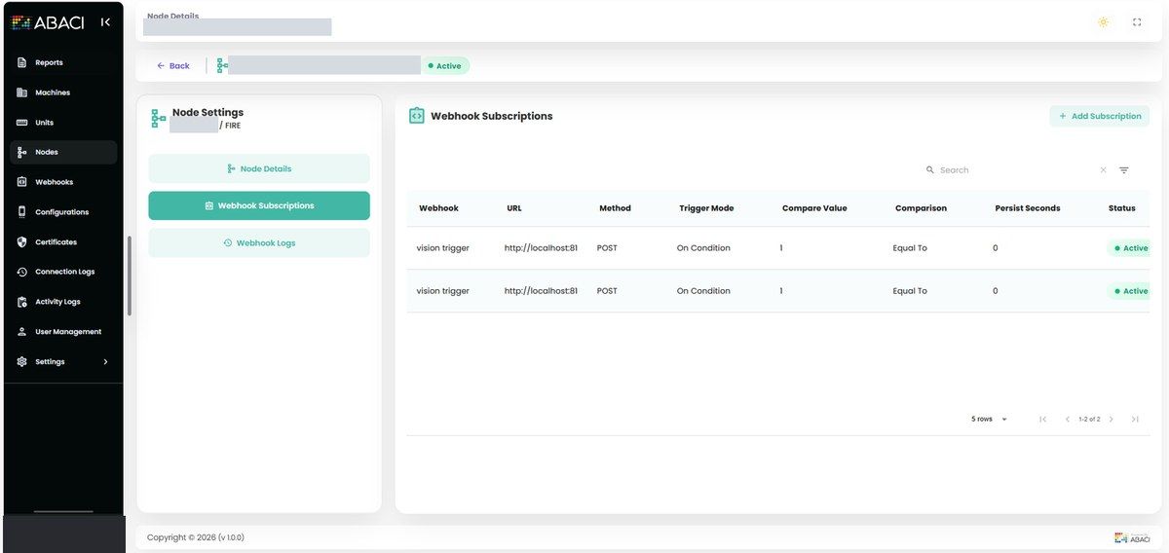Click the Certificates shield icon

(x=21, y=242)
